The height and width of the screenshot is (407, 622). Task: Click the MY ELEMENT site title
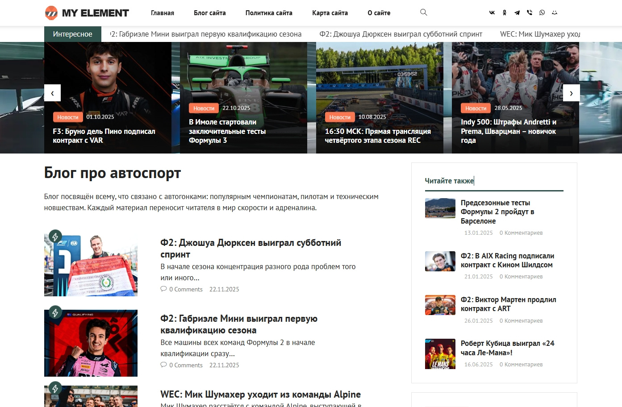pos(96,13)
